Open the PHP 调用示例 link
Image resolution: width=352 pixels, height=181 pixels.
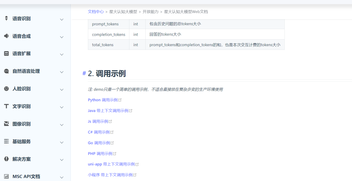(100, 154)
